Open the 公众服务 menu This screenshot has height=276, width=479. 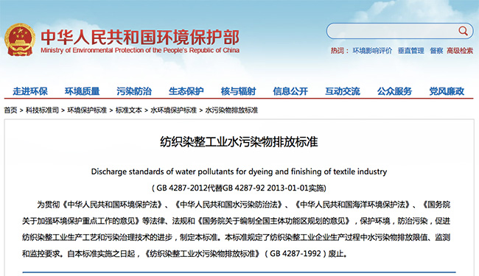pyautogui.click(x=394, y=91)
